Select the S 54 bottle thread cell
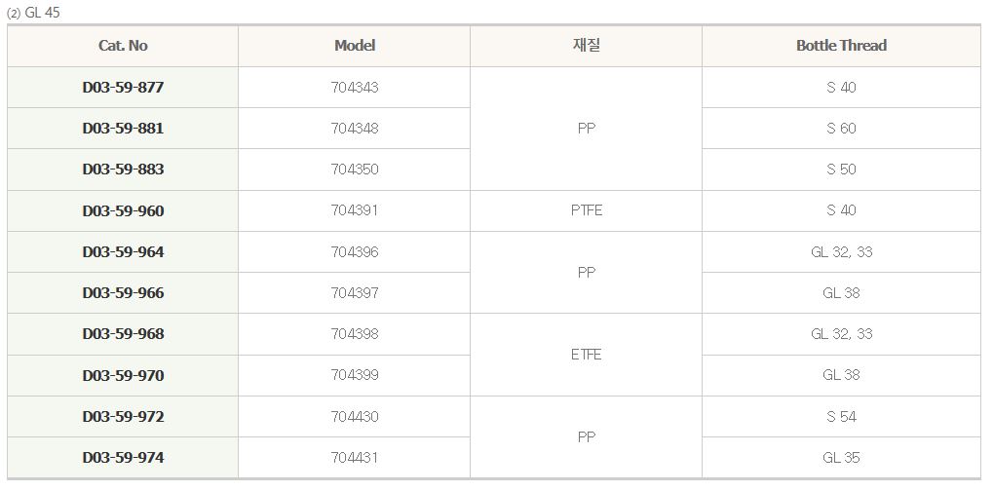The width and height of the screenshot is (993, 491). (x=841, y=417)
